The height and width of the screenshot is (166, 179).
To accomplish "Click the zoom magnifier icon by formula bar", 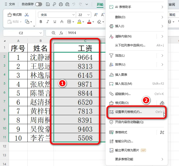I will (53, 33).
